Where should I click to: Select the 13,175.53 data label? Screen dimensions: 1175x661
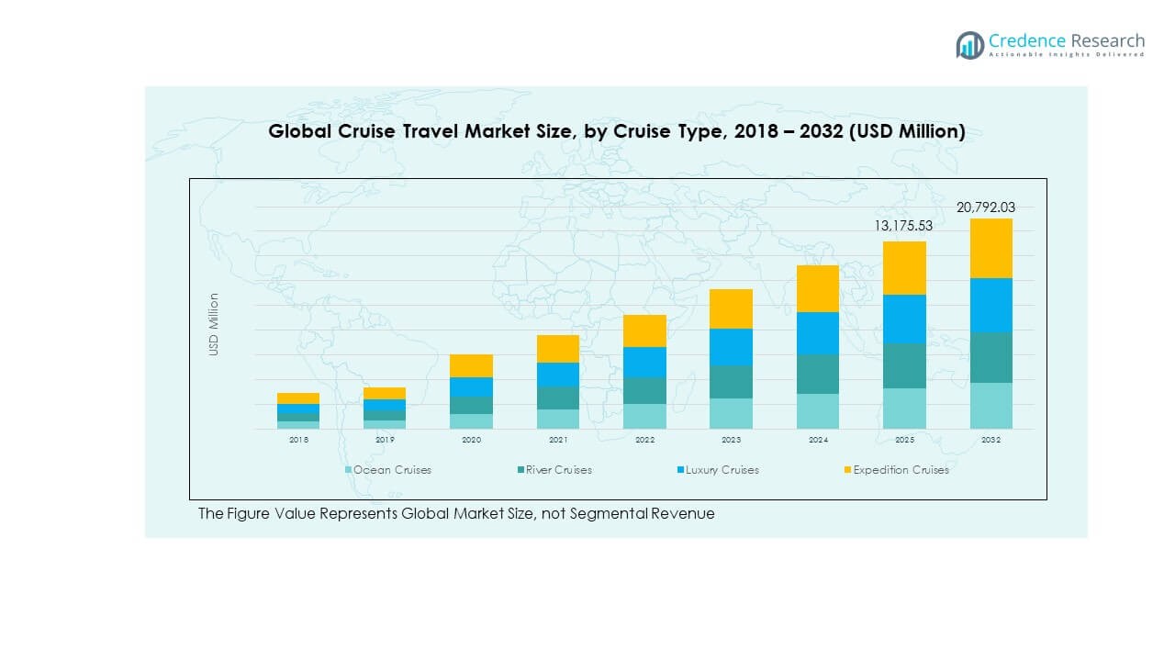coord(904,226)
